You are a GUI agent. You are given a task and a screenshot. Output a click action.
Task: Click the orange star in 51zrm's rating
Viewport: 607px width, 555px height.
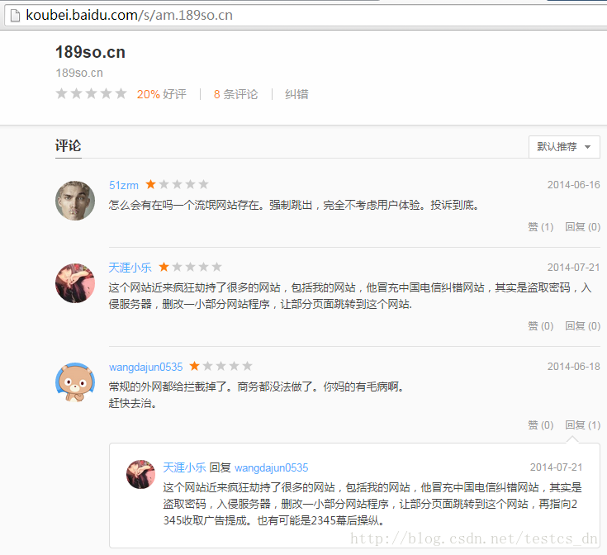click(150, 185)
